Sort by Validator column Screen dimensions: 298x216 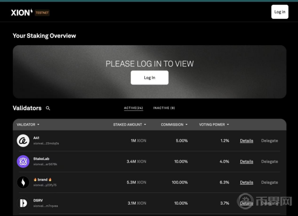tap(28, 124)
